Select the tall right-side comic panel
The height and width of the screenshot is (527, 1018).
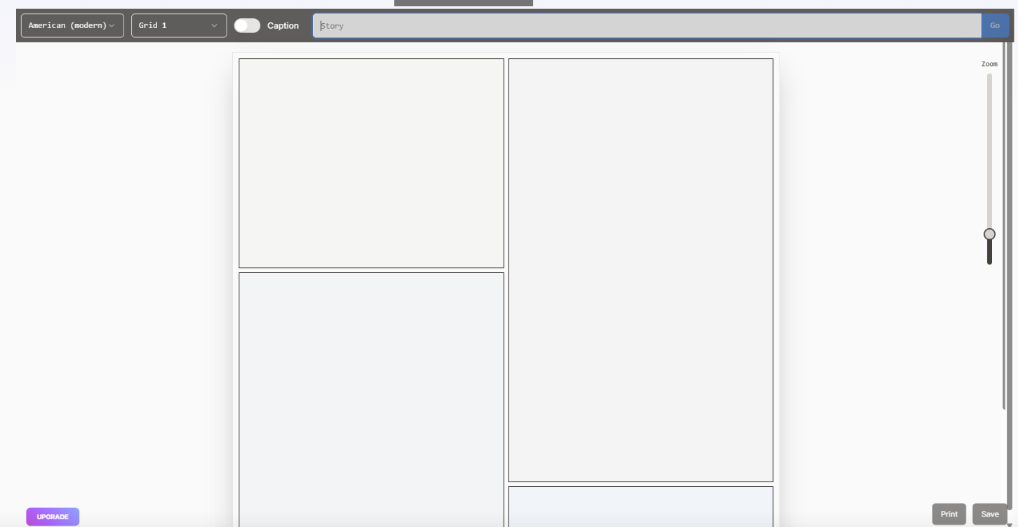coord(640,270)
